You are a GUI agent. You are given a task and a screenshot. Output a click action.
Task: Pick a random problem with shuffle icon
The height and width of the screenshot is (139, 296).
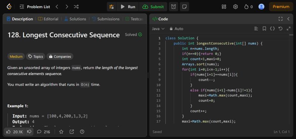coord(76,7)
